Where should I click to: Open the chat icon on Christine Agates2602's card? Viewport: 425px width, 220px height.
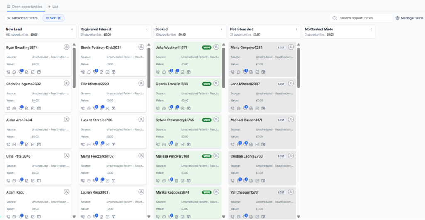tap(15, 108)
